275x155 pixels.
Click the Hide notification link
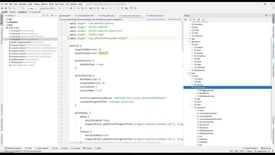pos(174,19)
